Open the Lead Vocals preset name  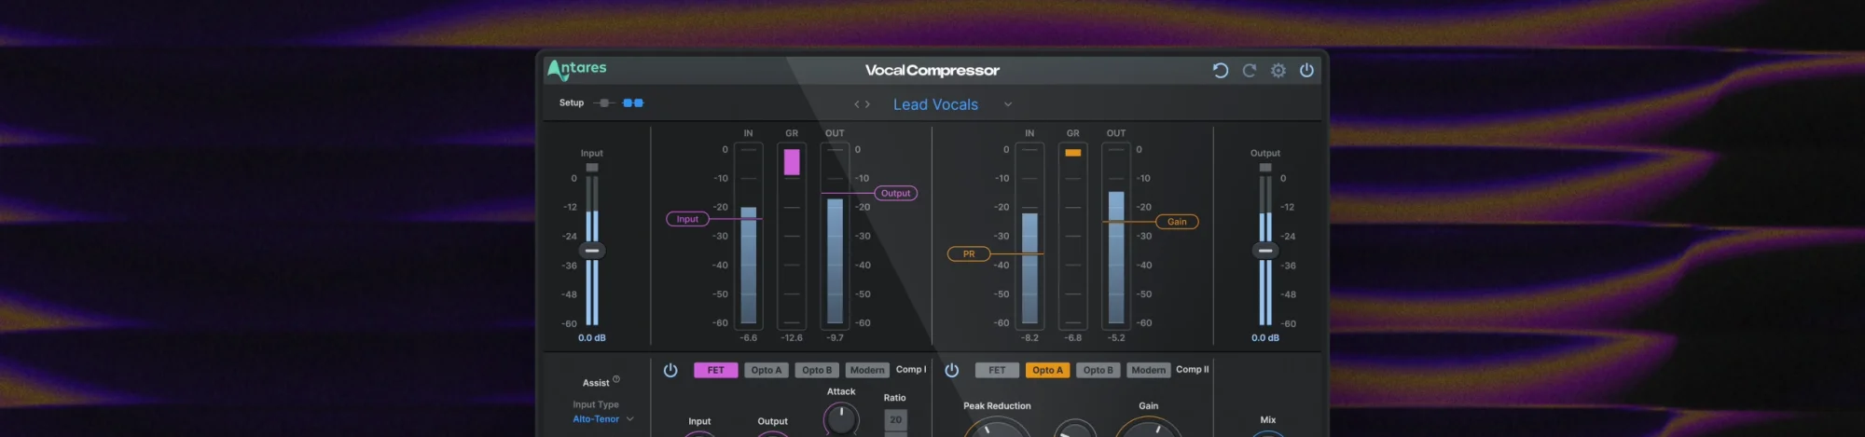click(935, 104)
